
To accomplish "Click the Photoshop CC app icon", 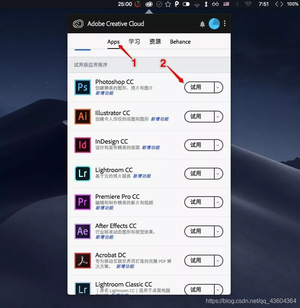I will tap(83, 87).
